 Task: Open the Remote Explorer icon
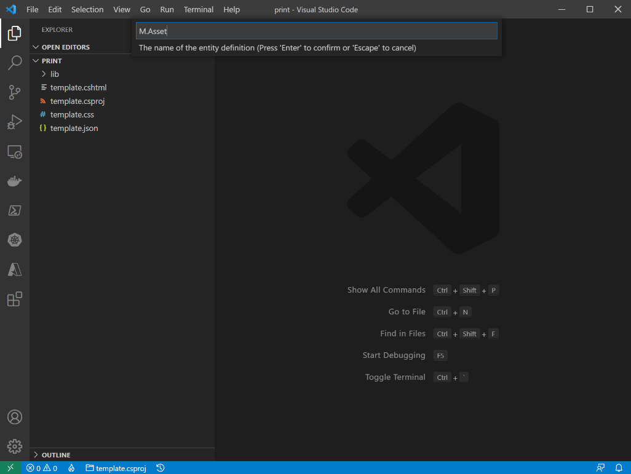pos(15,152)
